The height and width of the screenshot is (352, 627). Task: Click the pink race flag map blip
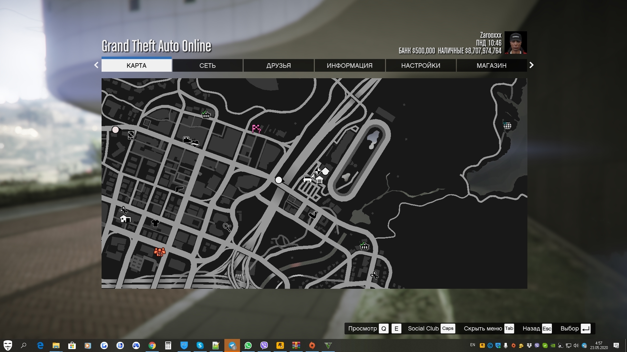[x=256, y=129]
